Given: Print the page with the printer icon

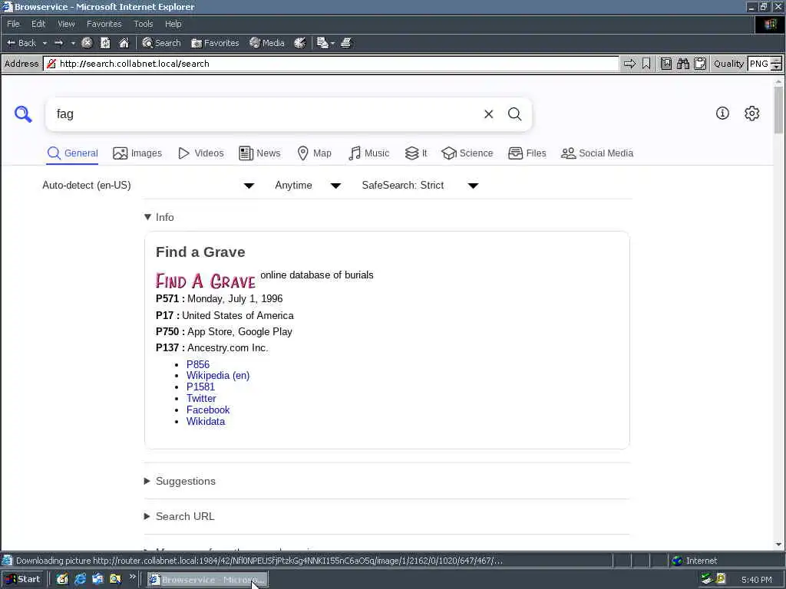Looking at the screenshot, I should pyautogui.click(x=346, y=43).
